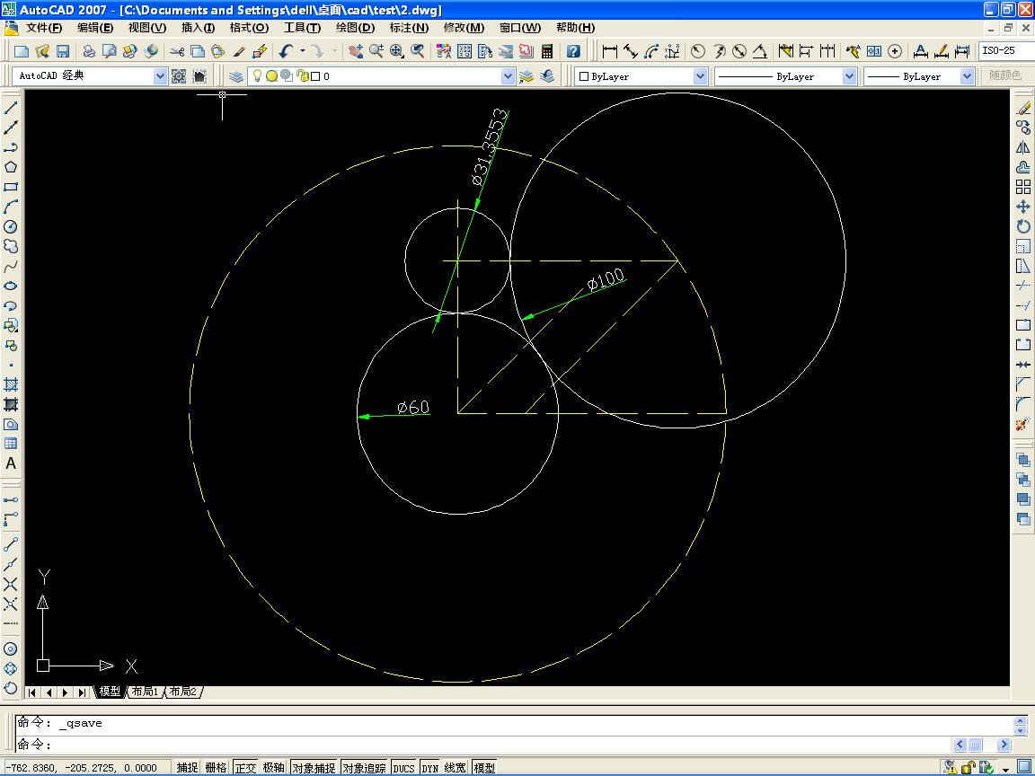Open the 视图(V) menu

click(x=147, y=28)
